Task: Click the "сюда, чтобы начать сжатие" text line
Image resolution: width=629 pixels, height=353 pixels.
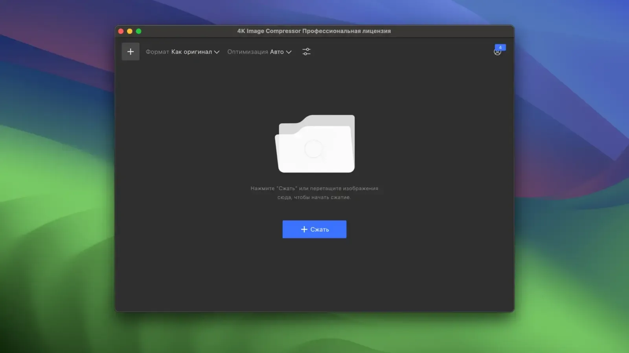Action: (314, 197)
